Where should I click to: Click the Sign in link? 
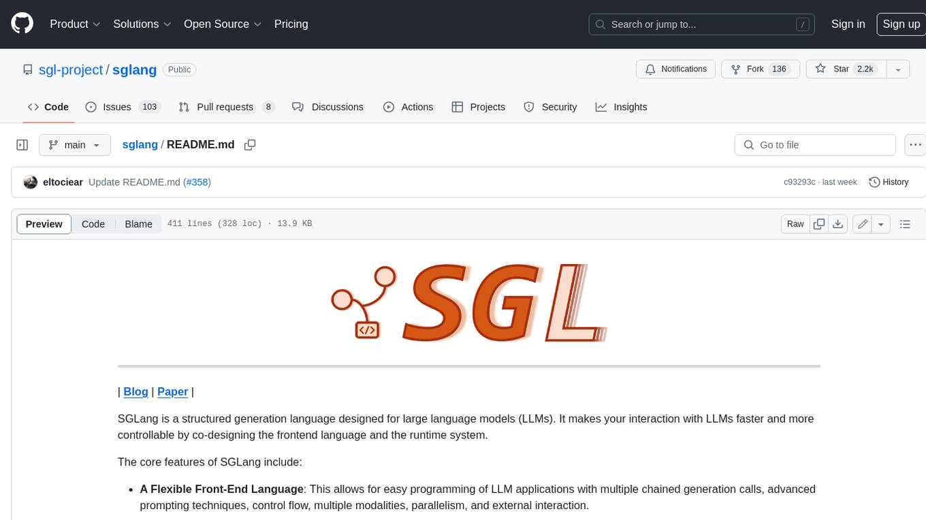point(848,24)
